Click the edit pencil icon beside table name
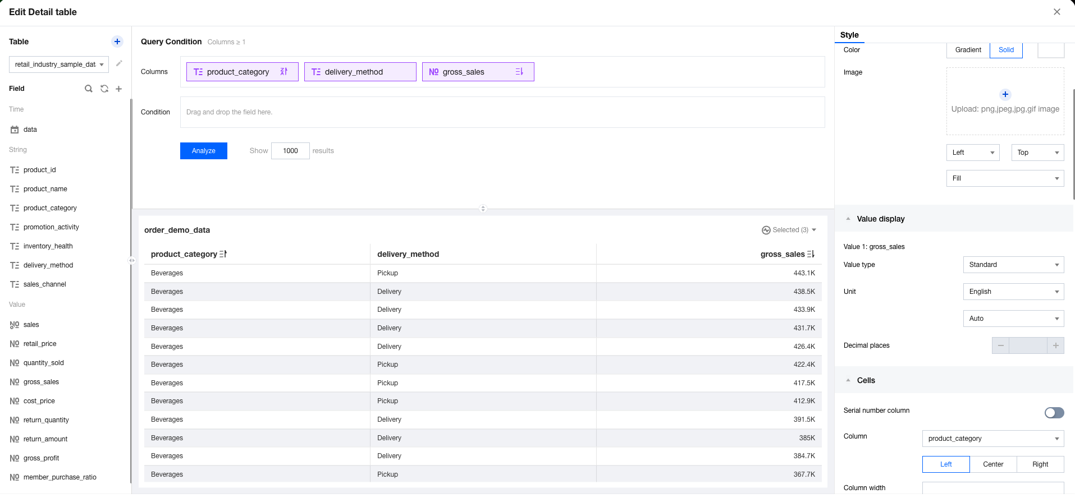 coord(119,64)
